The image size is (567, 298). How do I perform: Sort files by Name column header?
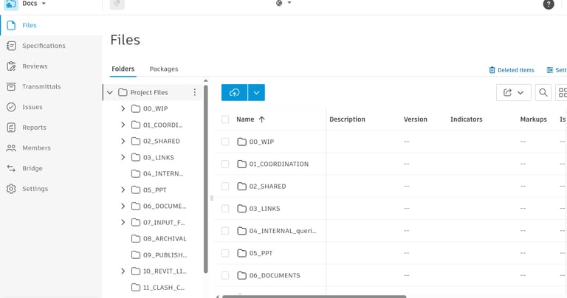[245, 119]
